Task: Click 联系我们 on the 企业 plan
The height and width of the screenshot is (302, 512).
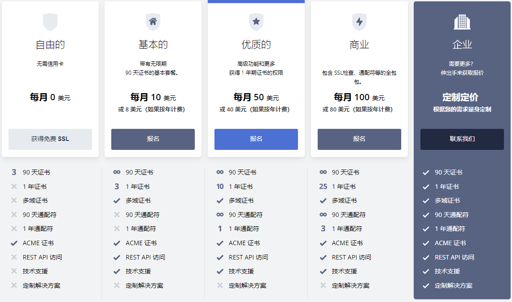Action: [x=462, y=139]
